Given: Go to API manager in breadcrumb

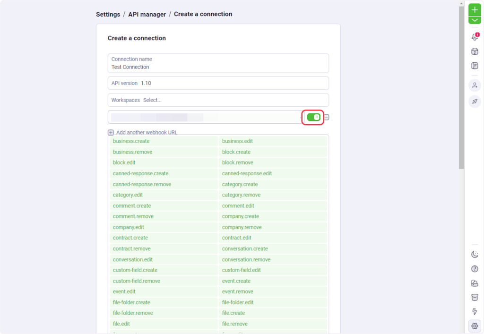Looking at the screenshot, I should (147, 14).
